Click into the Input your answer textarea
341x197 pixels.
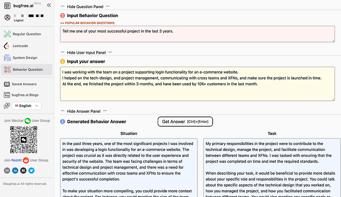(x=197, y=84)
